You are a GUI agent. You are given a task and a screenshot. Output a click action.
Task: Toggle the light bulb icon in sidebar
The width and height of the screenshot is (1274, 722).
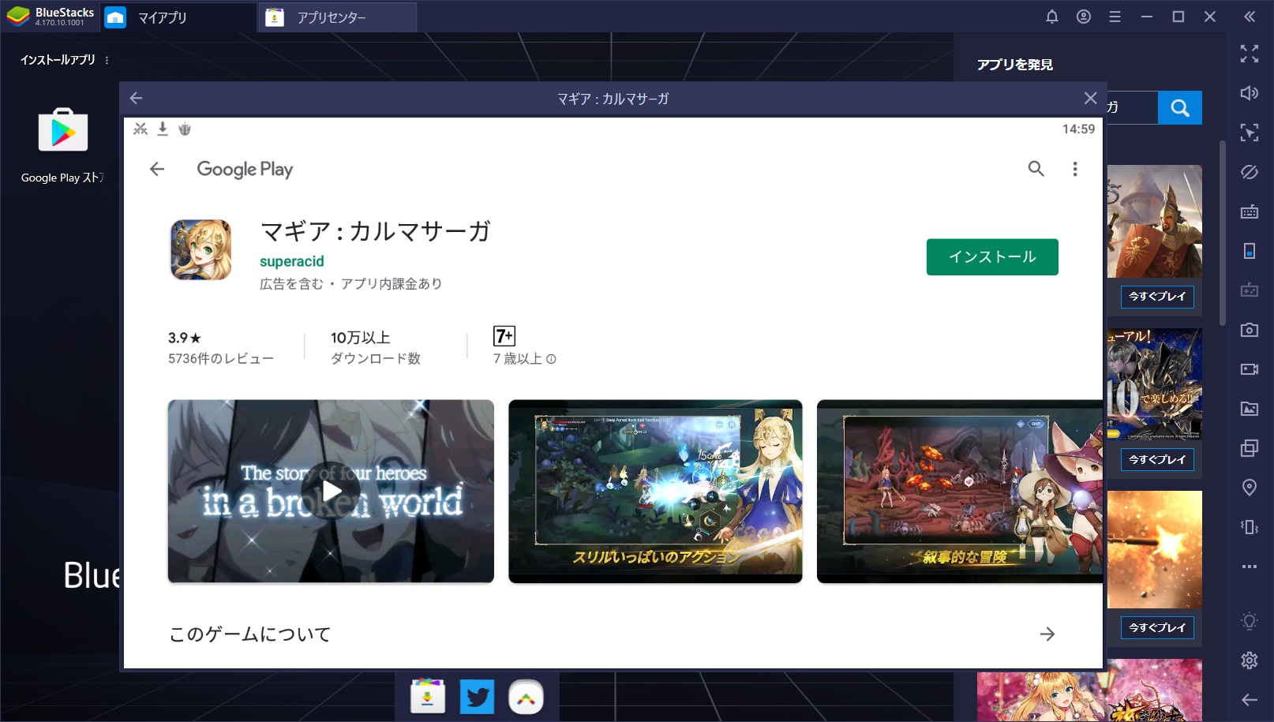coord(1250,621)
